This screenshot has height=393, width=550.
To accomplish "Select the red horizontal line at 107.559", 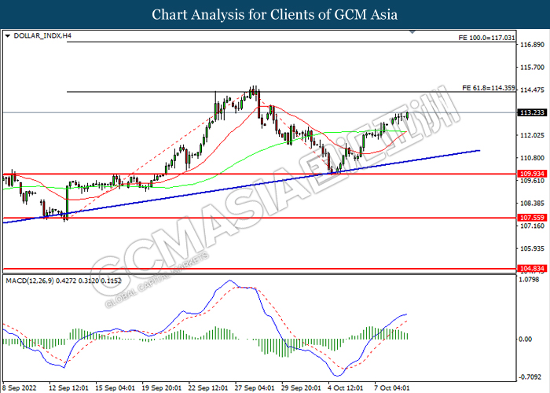I will coord(259,218).
